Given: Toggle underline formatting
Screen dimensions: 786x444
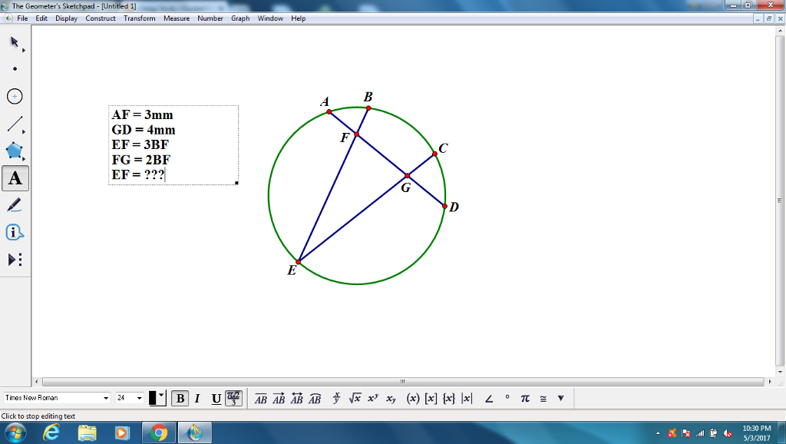Looking at the screenshot, I should (216, 398).
